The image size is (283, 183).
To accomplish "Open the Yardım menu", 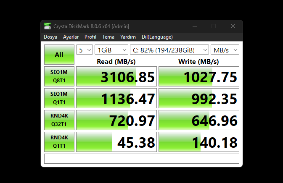I will (128, 37).
